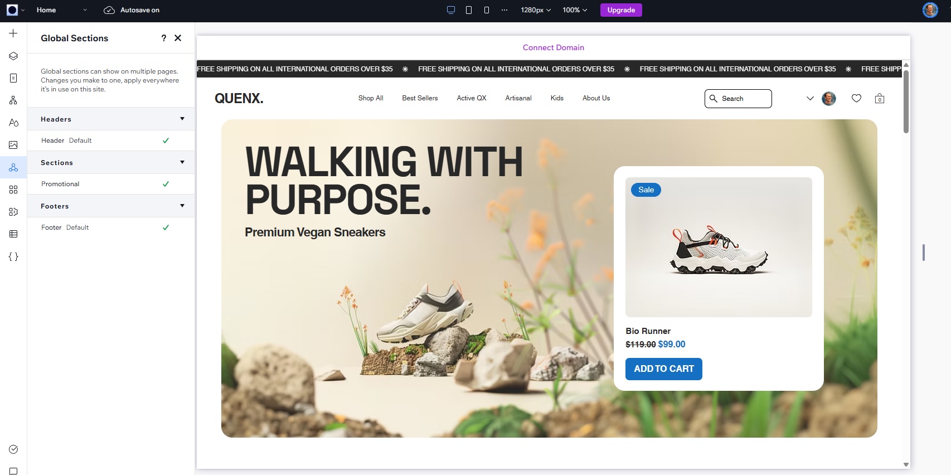Viewport: 951px width, 475px height.
Task: Open the more breakpoints ellipsis menu
Action: point(504,10)
